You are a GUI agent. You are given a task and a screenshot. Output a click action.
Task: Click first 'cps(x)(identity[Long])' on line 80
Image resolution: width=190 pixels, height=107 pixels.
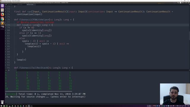37,30
